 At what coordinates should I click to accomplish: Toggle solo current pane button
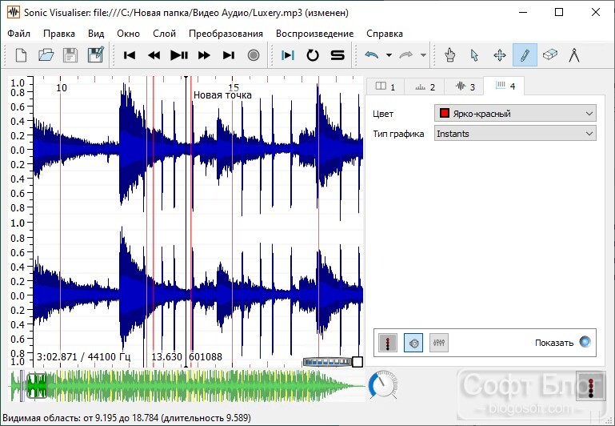[x=337, y=55]
